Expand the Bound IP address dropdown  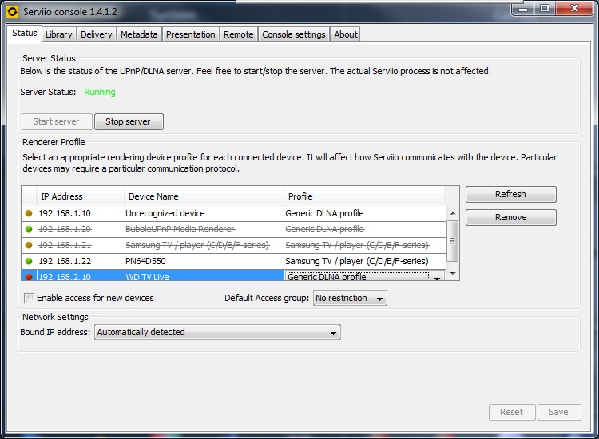pyautogui.click(x=334, y=332)
